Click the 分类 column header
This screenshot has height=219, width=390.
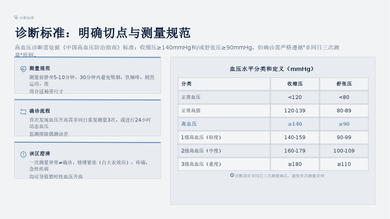(186, 84)
